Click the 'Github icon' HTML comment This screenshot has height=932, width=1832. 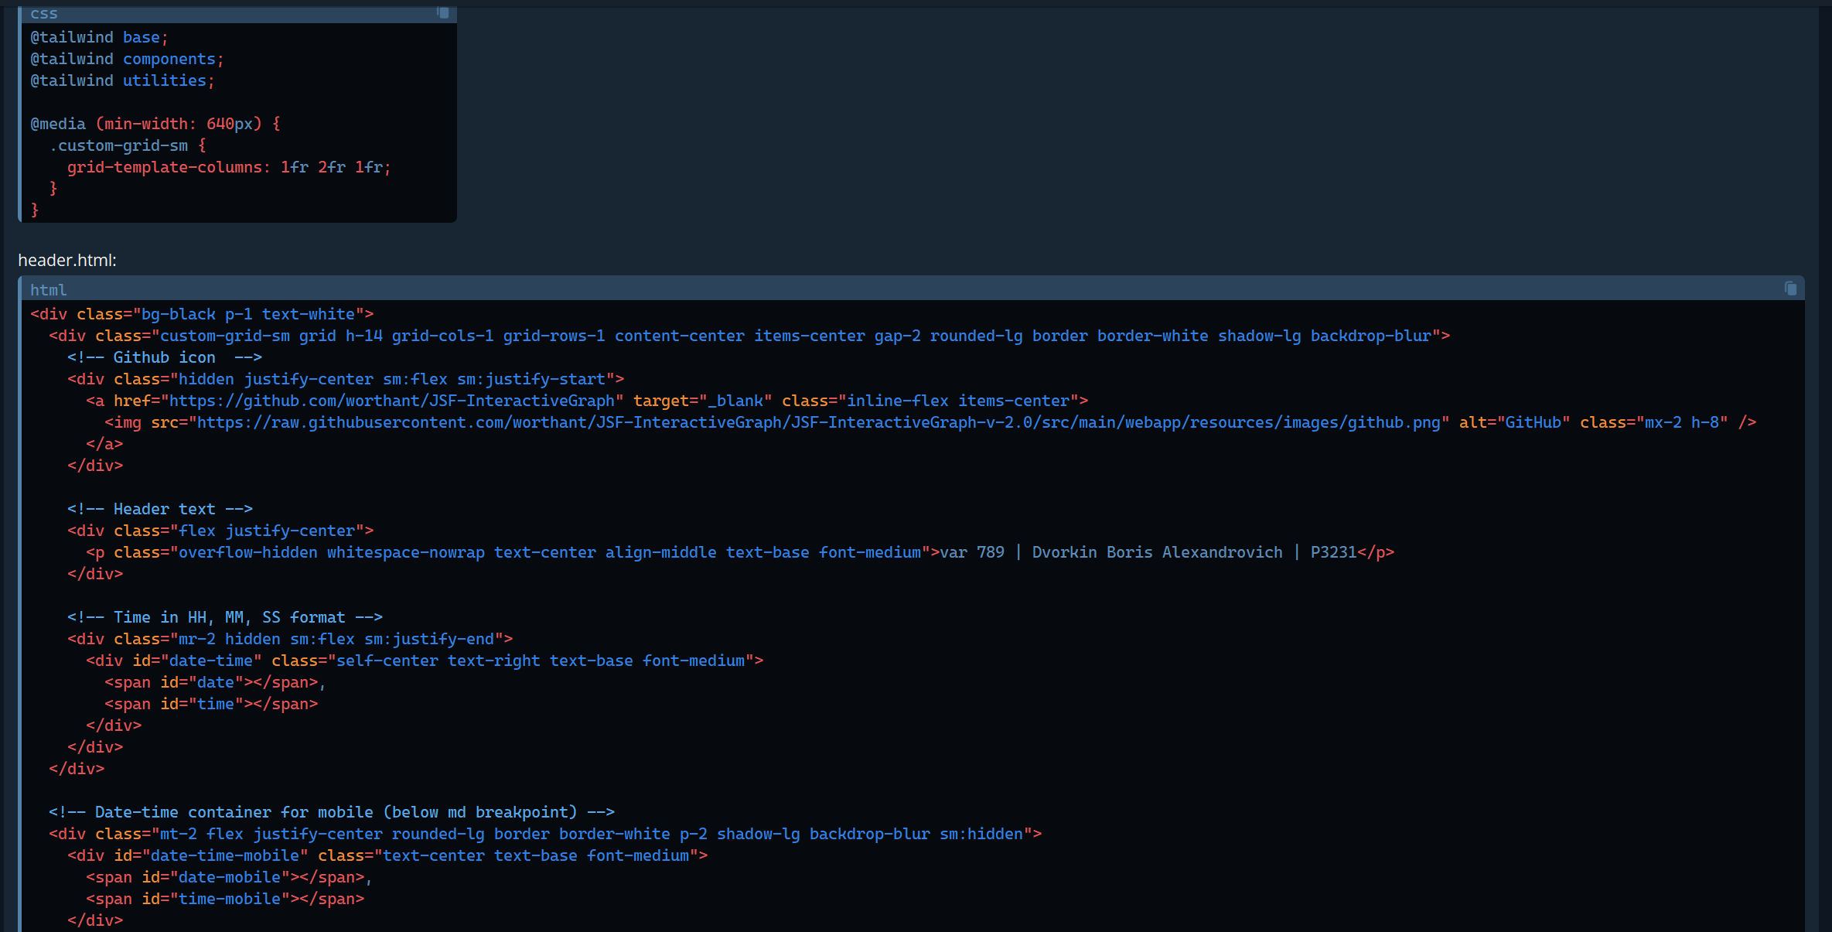164,357
